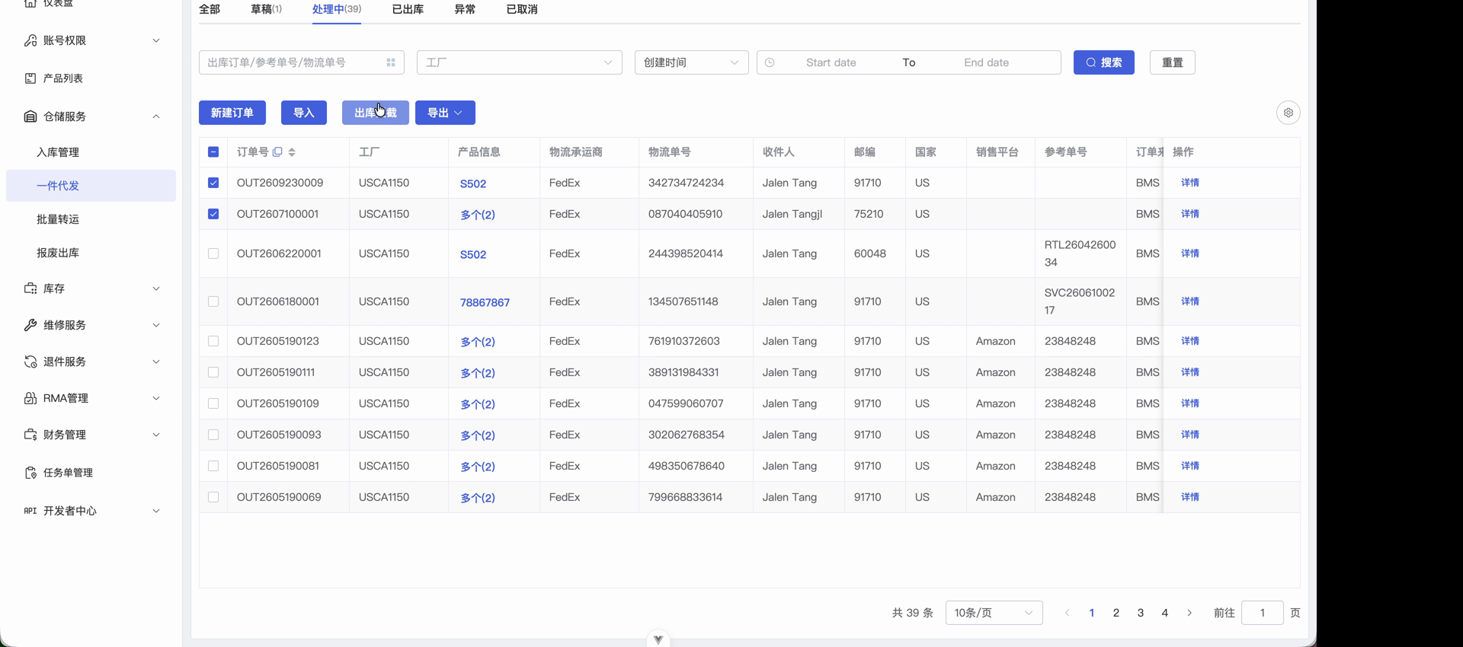
Task: Click the 导入 import button
Action: click(304, 113)
